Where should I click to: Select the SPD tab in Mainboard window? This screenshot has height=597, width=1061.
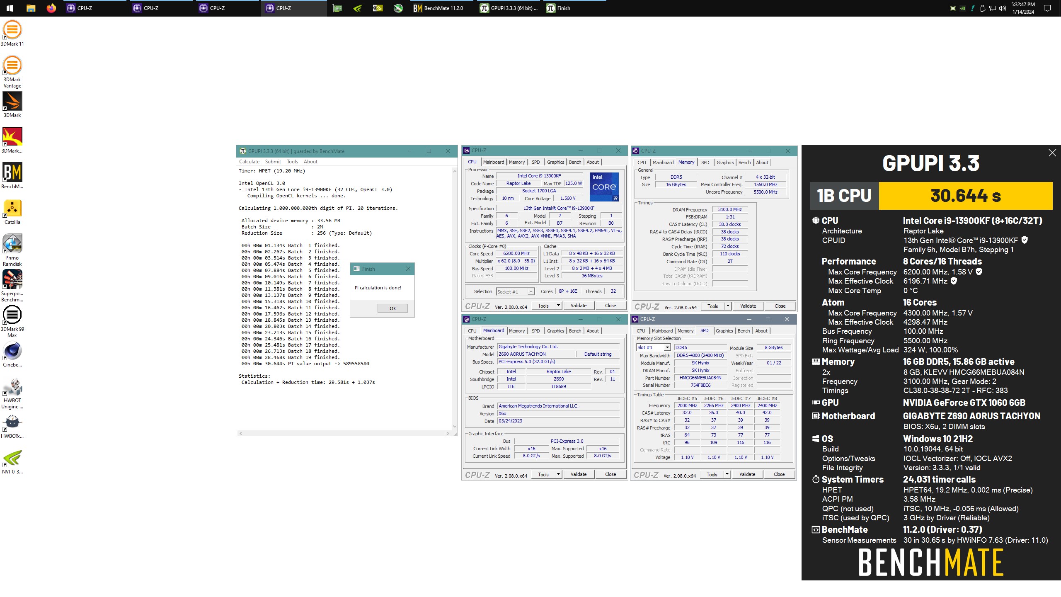point(535,331)
